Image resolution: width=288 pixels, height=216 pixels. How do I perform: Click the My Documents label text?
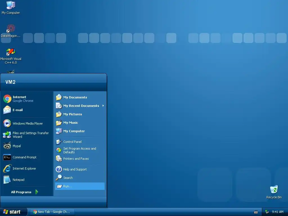pos(75,97)
